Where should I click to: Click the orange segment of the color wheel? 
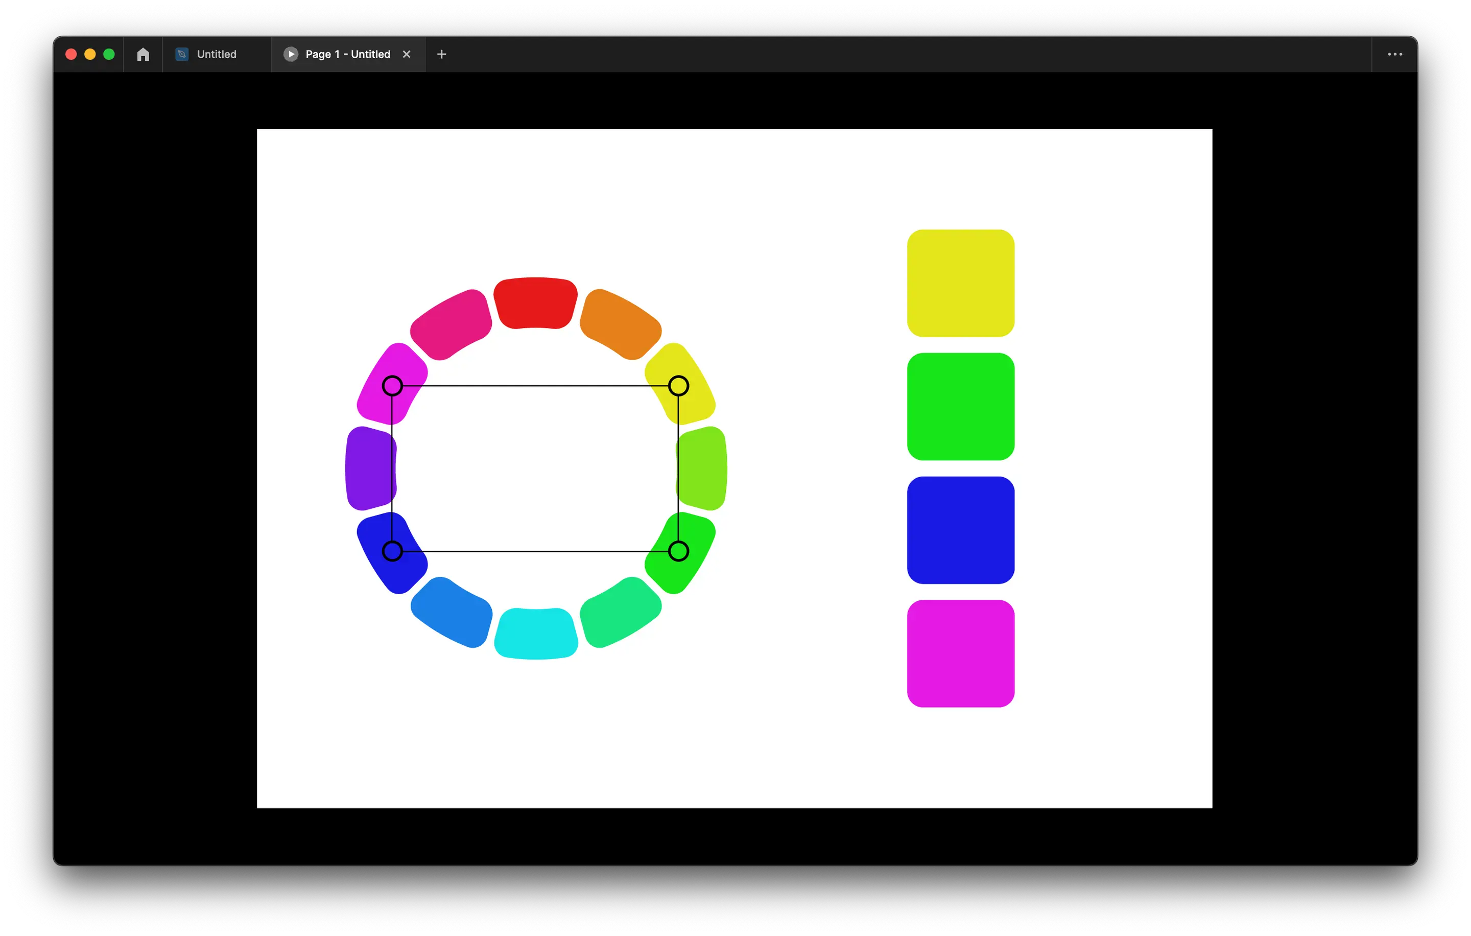(620, 324)
